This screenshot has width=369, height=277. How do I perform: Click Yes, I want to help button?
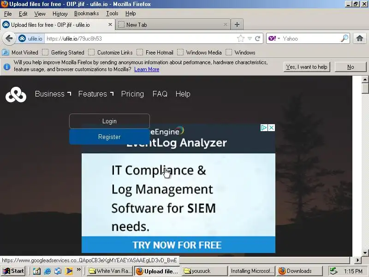pyautogui.click(x=307, y=67)
